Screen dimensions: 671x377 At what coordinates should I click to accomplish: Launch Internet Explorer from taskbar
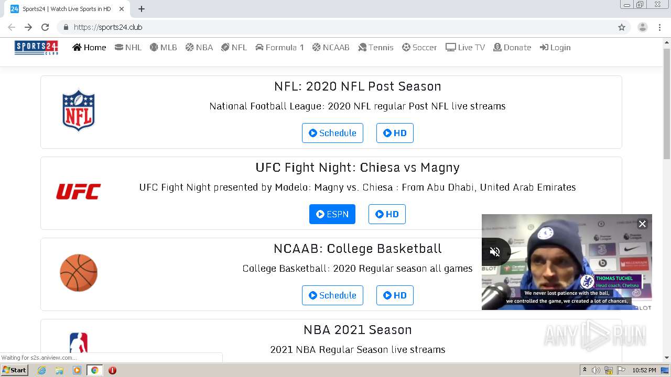(x=41, y=370)
